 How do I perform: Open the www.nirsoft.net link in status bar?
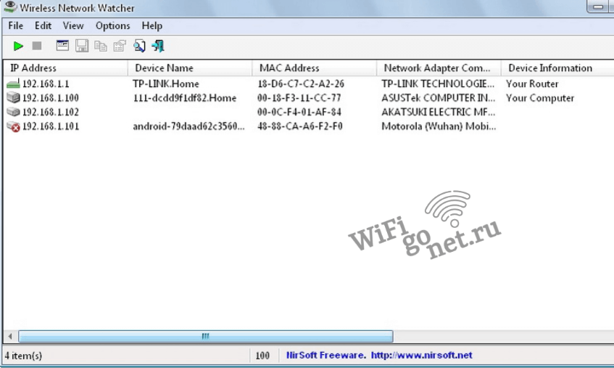(x=421, y=356)
